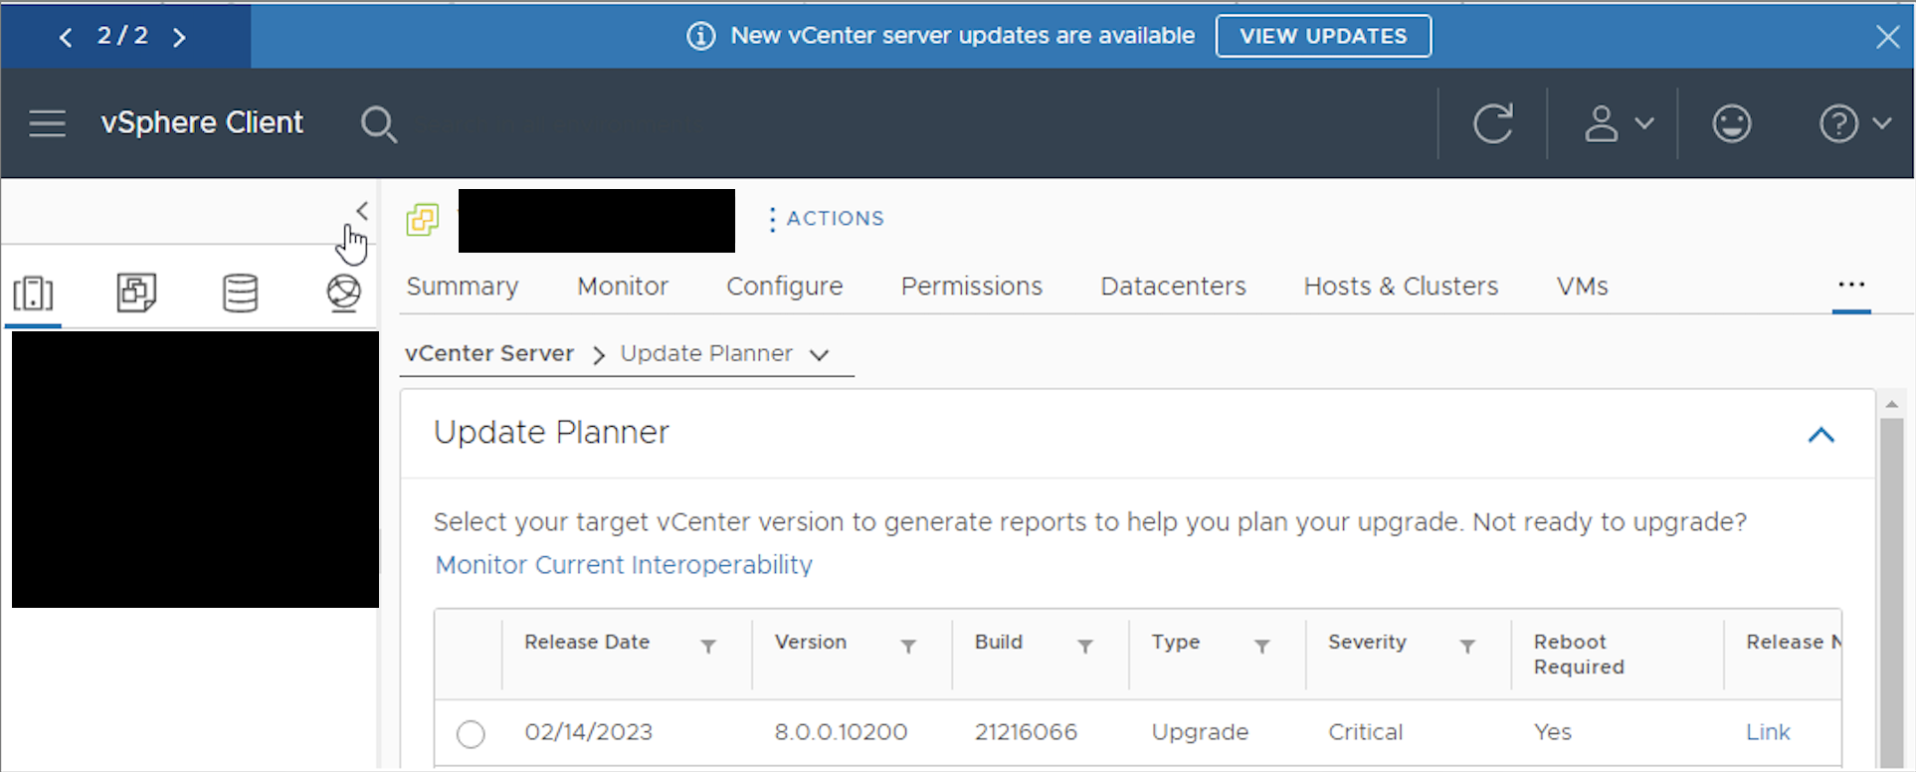Viewport: 1916px width, 772px height.
Task: Click the vCenter object icon
Action: [423, 219]
